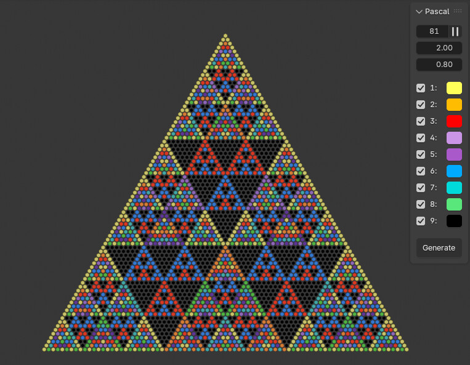This screenshot has height=365, width=470.
Task: Select the 2.00 value field
Action: (x=439, y=48)
